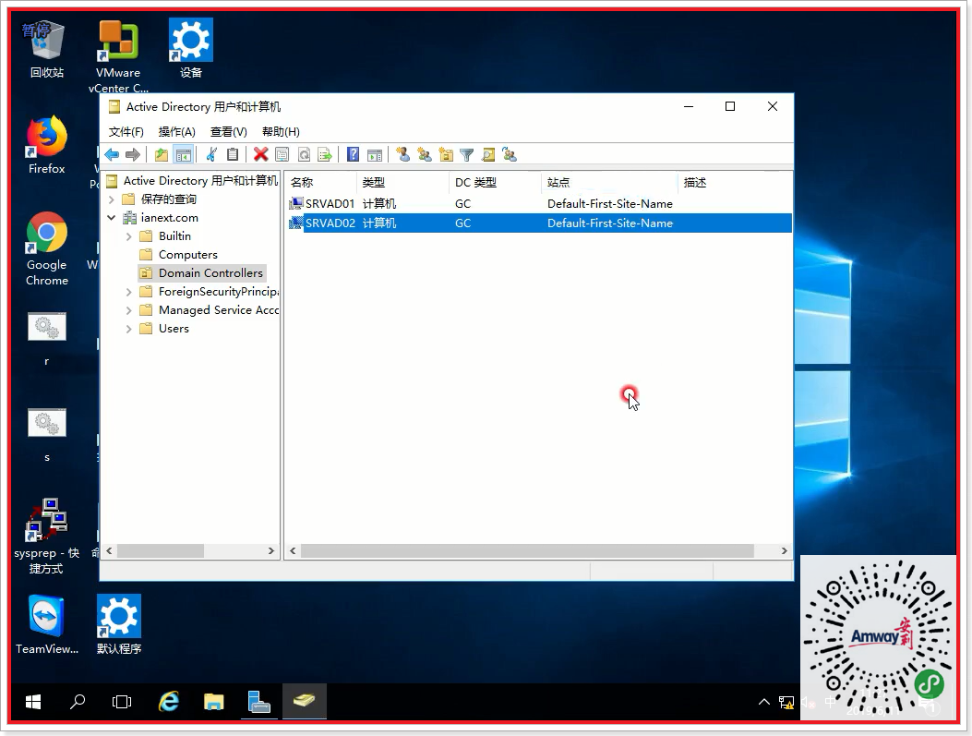Click the Find objects magnifier icon
Viewport: 972px width, 736px height.
488,154
